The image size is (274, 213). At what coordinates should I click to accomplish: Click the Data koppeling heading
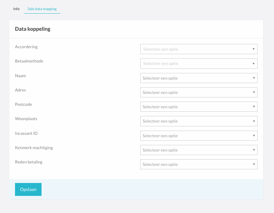(33, 29)
